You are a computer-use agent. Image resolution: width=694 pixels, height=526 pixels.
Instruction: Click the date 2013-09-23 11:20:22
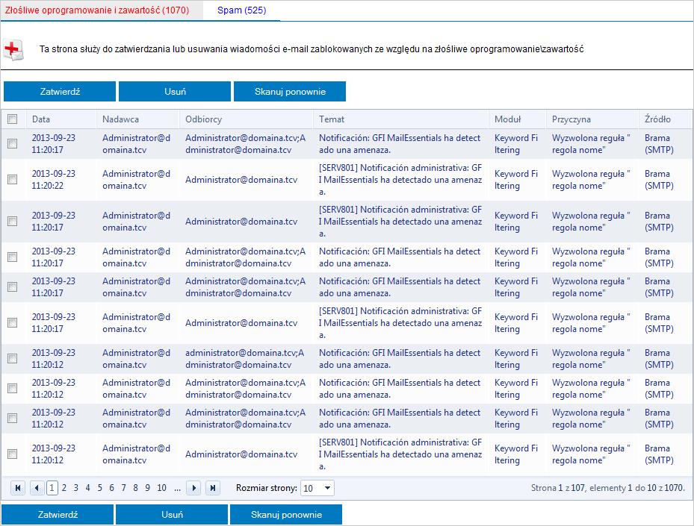[54, 180]
